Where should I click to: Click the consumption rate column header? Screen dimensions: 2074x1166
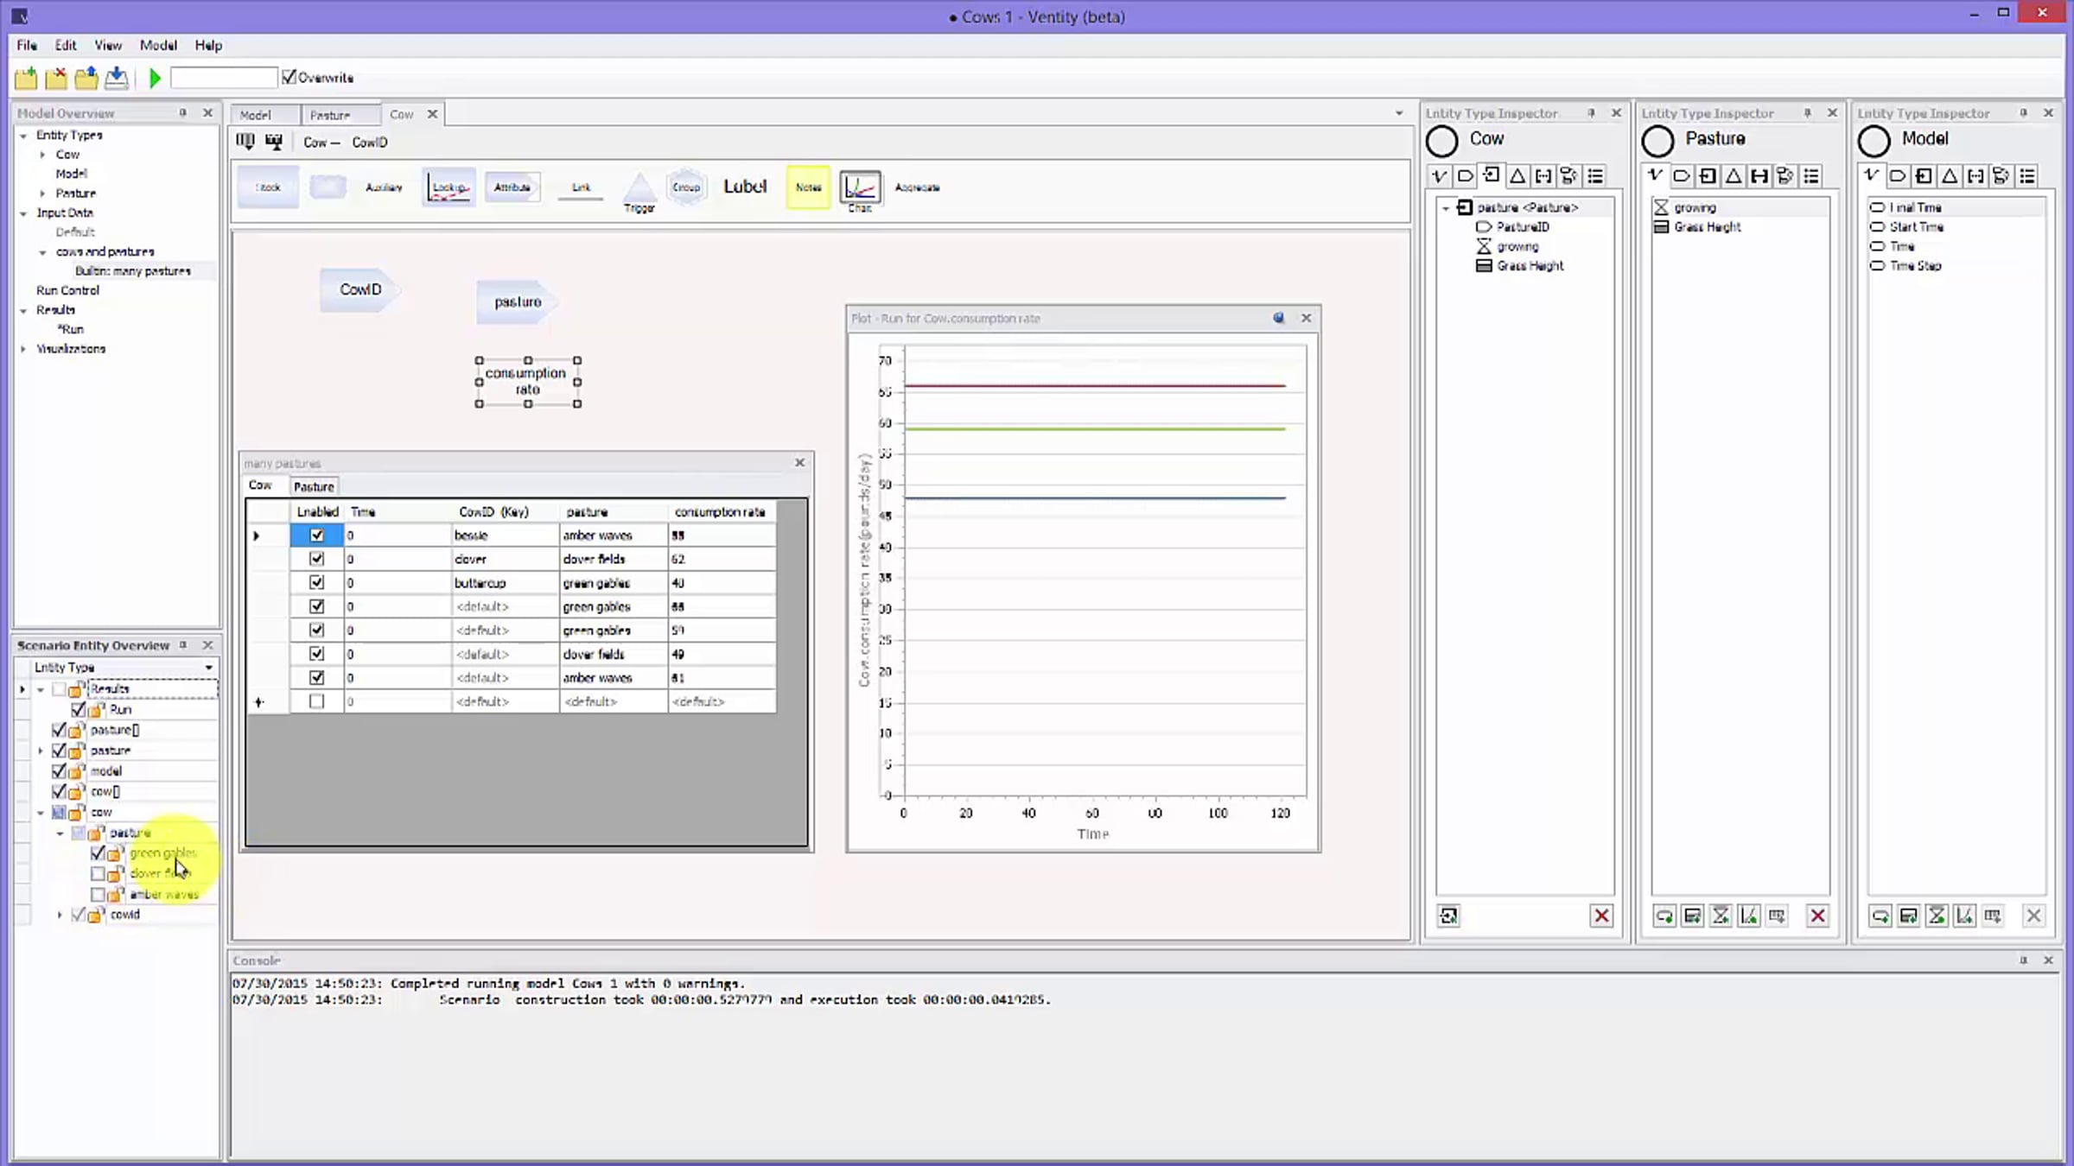(x=721, y=512)
